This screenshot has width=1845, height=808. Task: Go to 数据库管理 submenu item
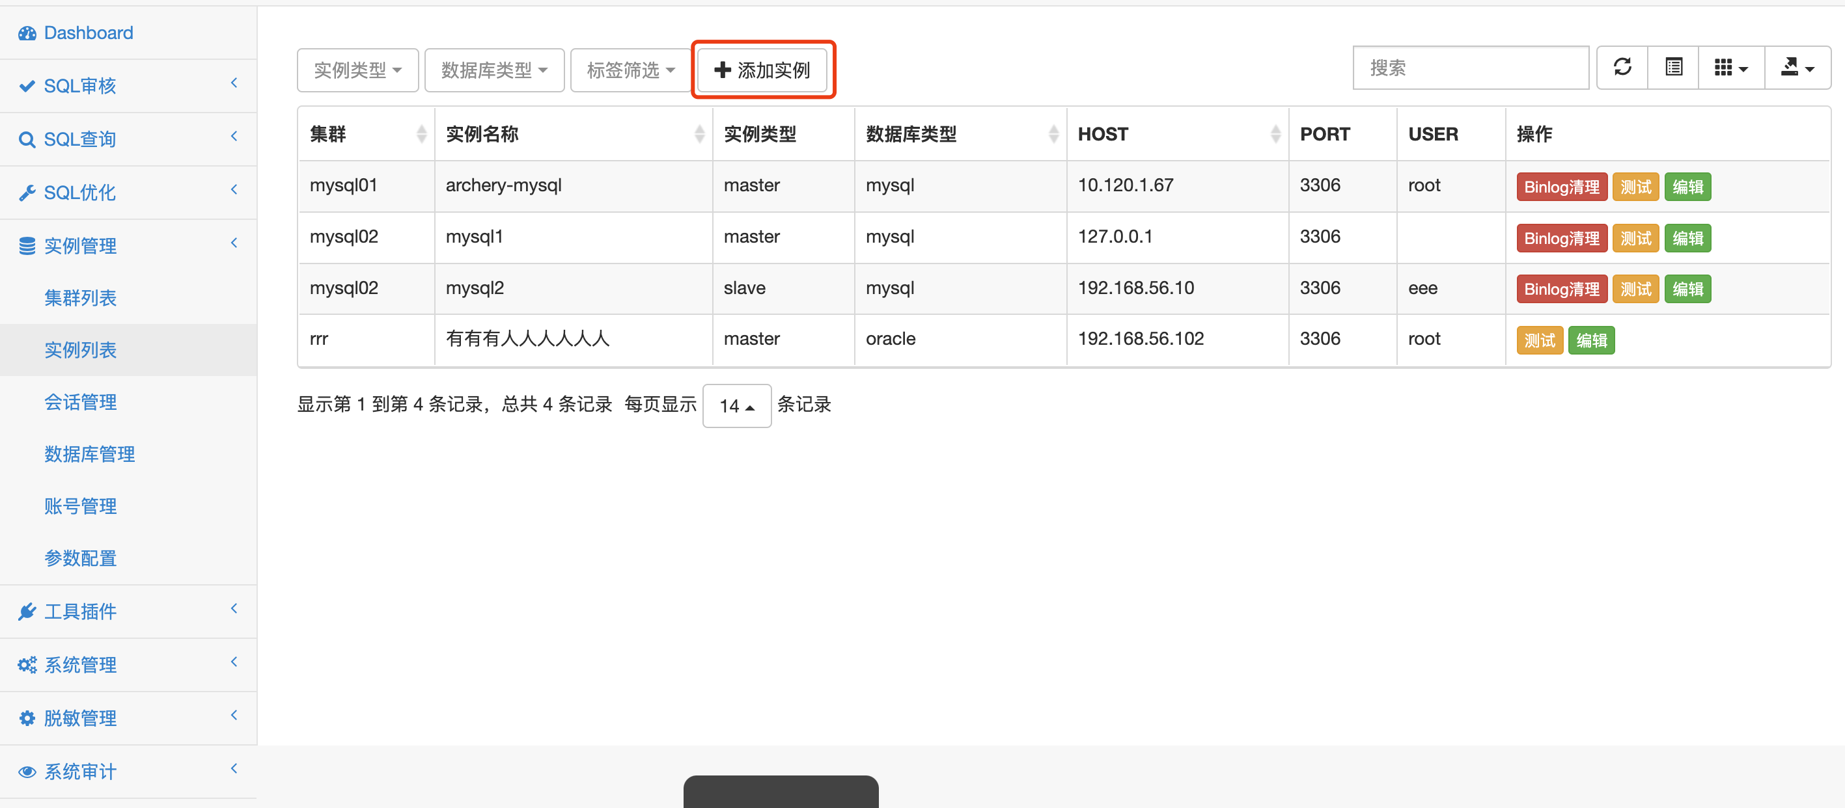90,453
